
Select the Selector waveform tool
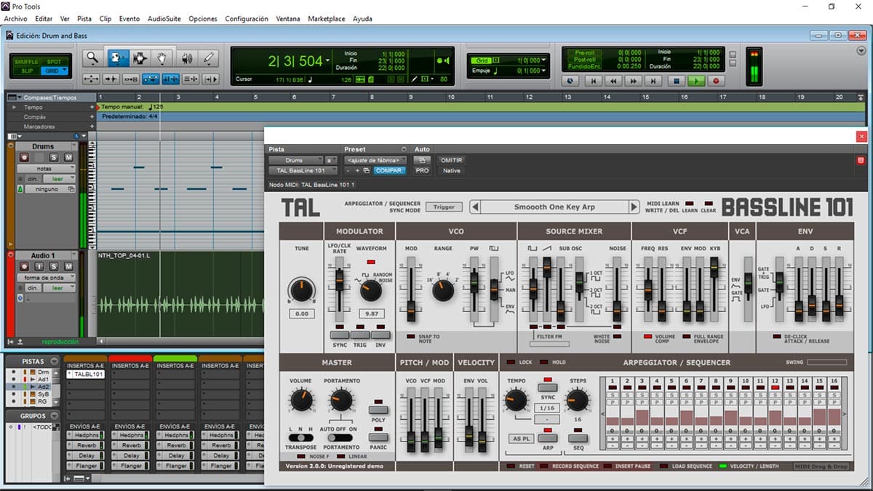pos(140,58)
